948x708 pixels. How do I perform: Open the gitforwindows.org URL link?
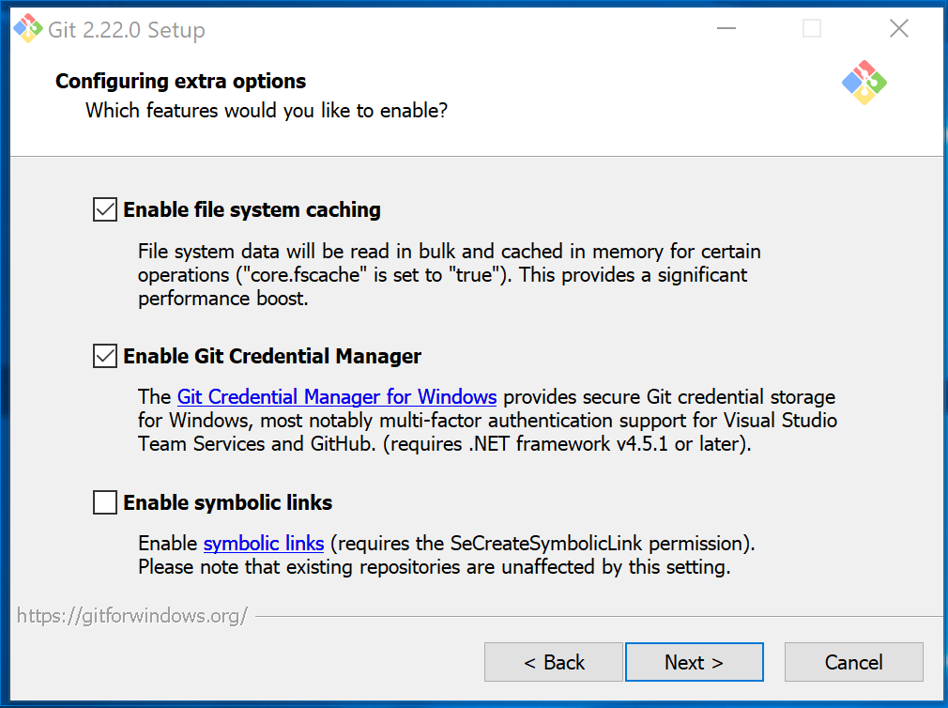[x=132, y=616]
